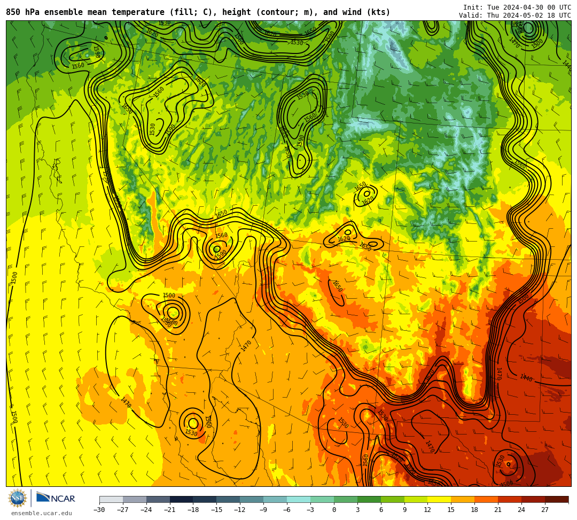Click the -3 colorbar tick label
The height and width of the screenshot is (520, 577).
click(x=310, y=510)
